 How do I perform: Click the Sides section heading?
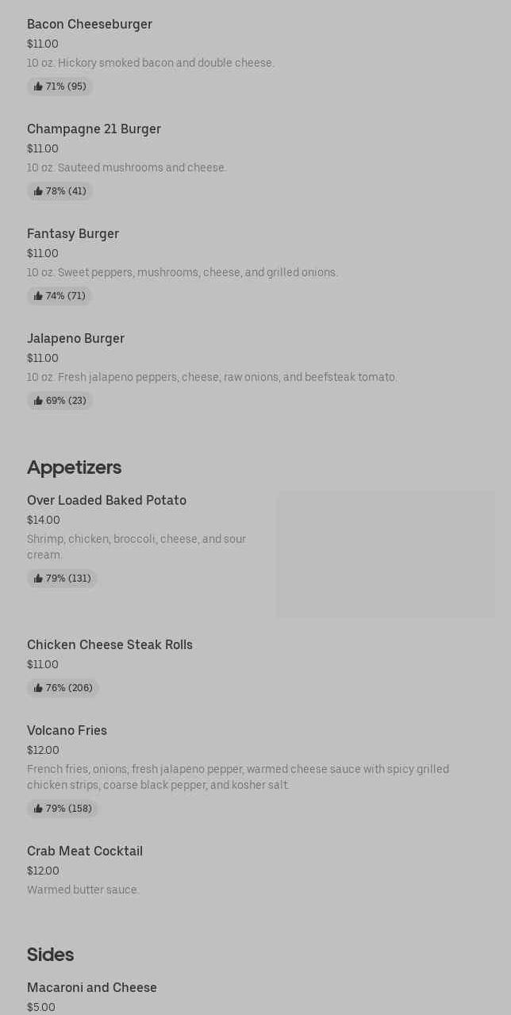click(50, 955)
